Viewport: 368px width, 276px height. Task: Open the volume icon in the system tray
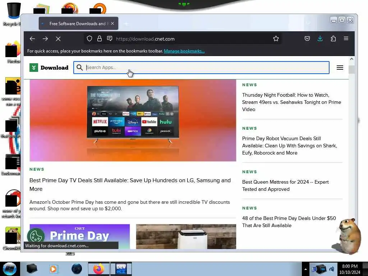tap(332, 269)
